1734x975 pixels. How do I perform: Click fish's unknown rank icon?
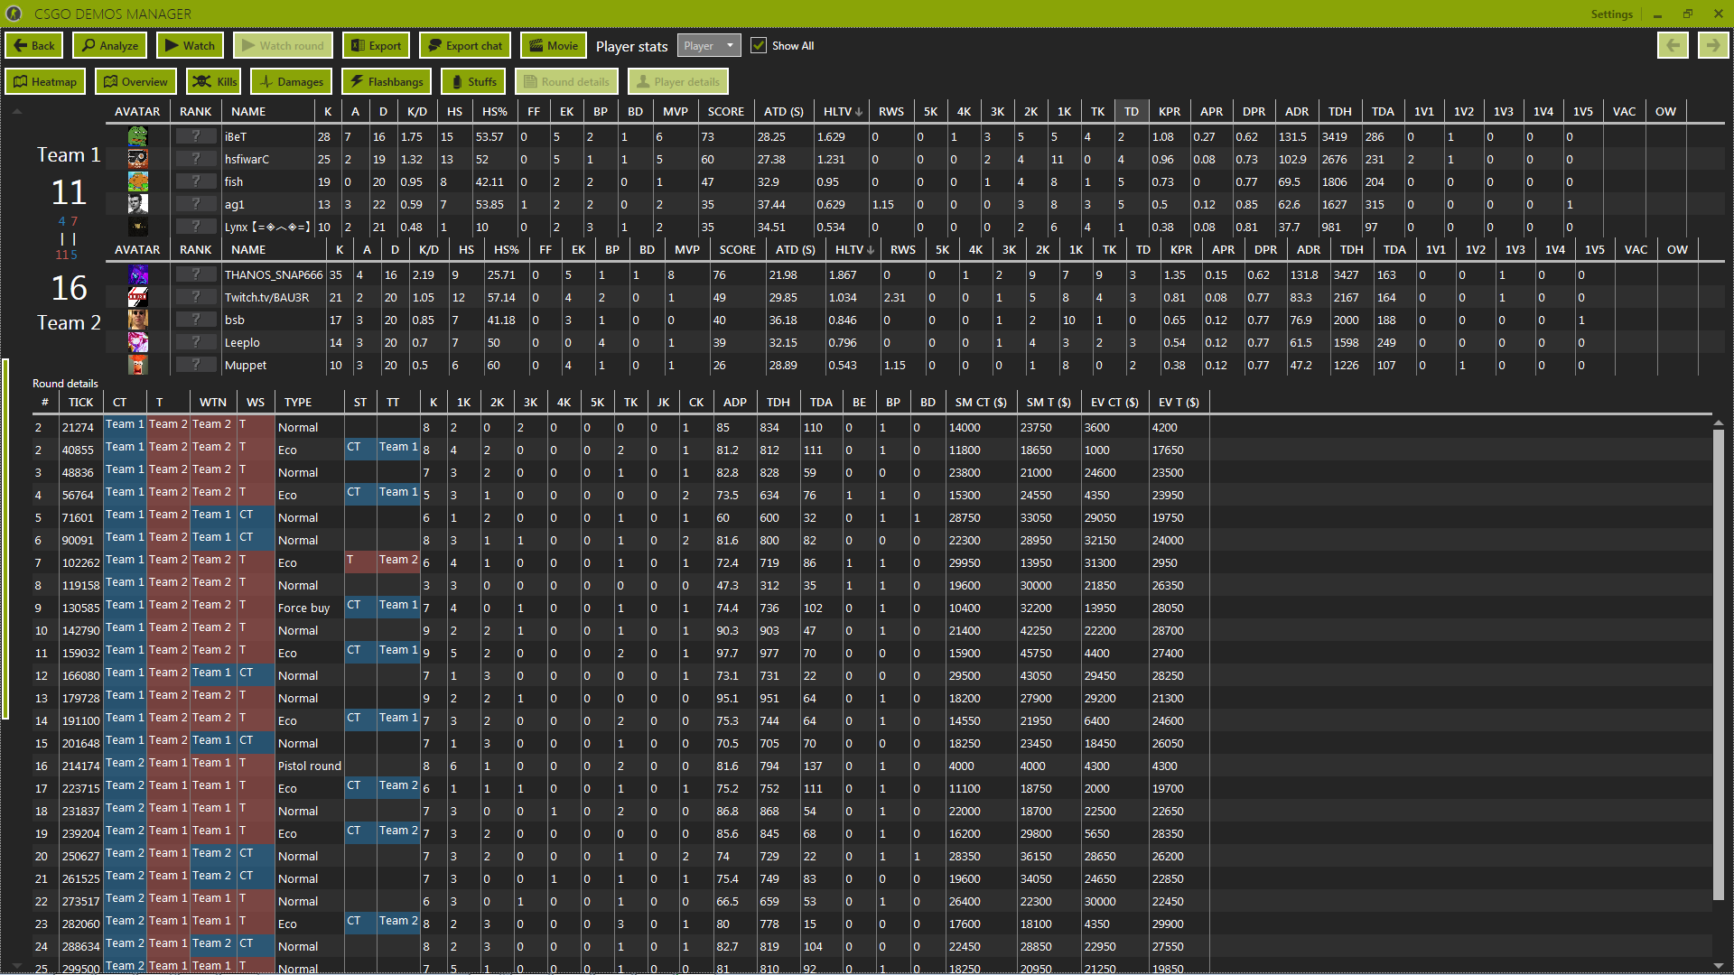(195, 181)
